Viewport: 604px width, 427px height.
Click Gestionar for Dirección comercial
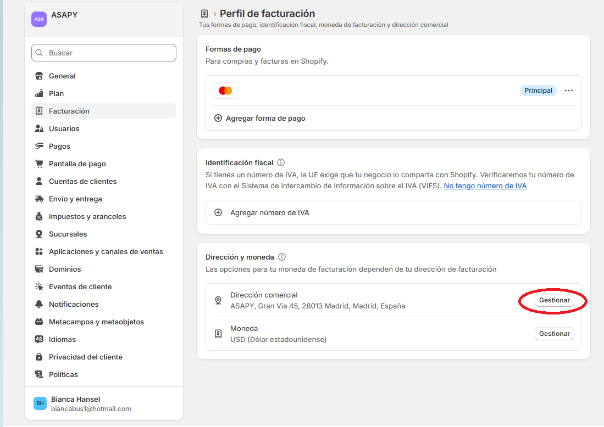coord(555,300)
